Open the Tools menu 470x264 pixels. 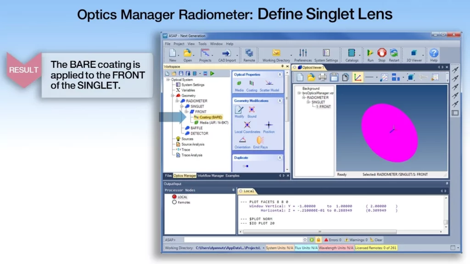[202, 44]
